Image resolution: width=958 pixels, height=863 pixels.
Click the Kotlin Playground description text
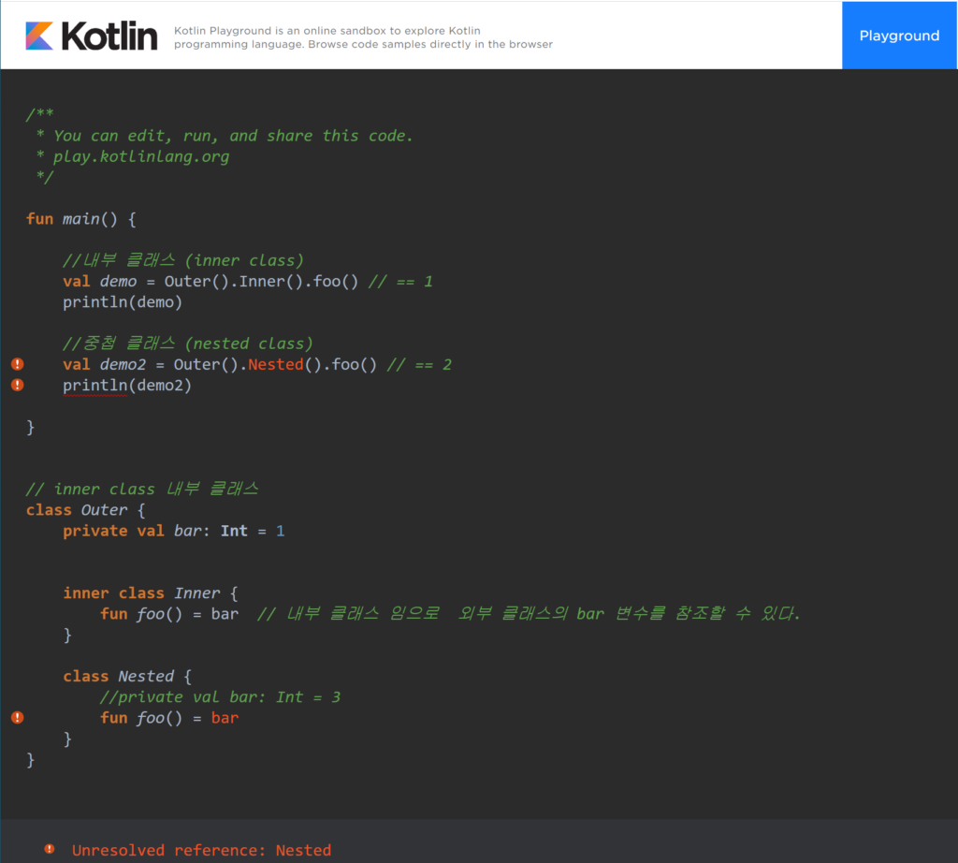[363, 37]
